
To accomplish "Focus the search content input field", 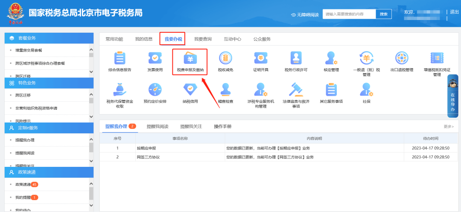I will pyautogui.click(x=349, y=14).
